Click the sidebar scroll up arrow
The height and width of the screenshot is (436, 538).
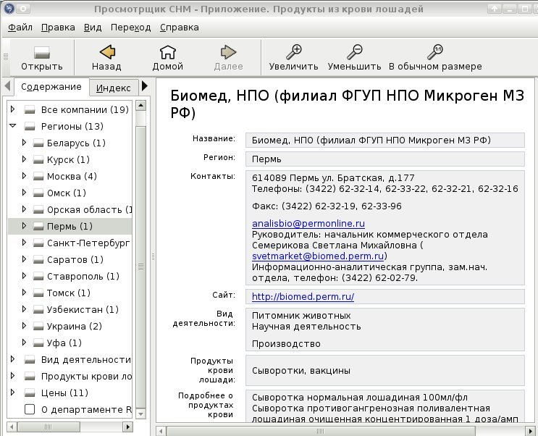(x=140, y=106)
